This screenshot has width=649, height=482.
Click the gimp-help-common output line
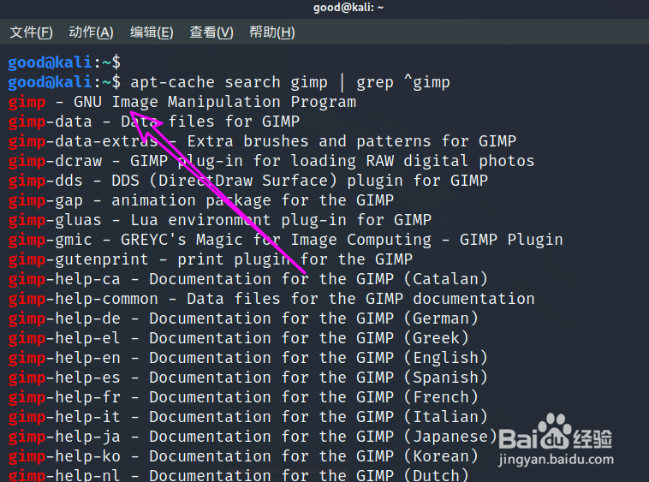tap(271, 299)
